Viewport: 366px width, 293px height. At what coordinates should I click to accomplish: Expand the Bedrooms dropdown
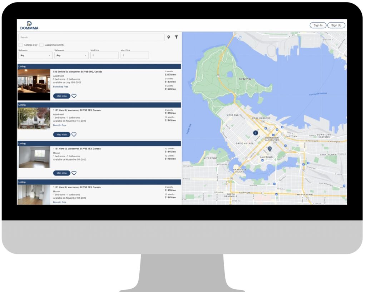[x=35, y=55]
